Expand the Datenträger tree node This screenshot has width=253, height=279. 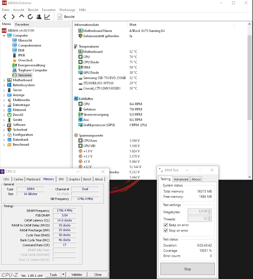pos(4,105)
